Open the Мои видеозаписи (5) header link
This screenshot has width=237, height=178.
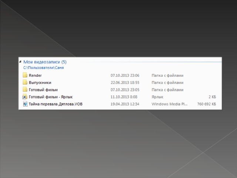pos(45,62)
